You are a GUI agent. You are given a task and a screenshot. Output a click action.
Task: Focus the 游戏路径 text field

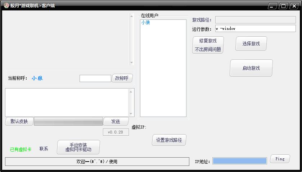click(256, 20)
